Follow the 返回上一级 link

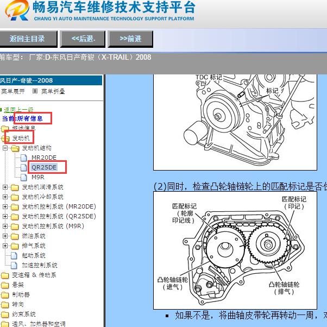click(x=18, y=110)
